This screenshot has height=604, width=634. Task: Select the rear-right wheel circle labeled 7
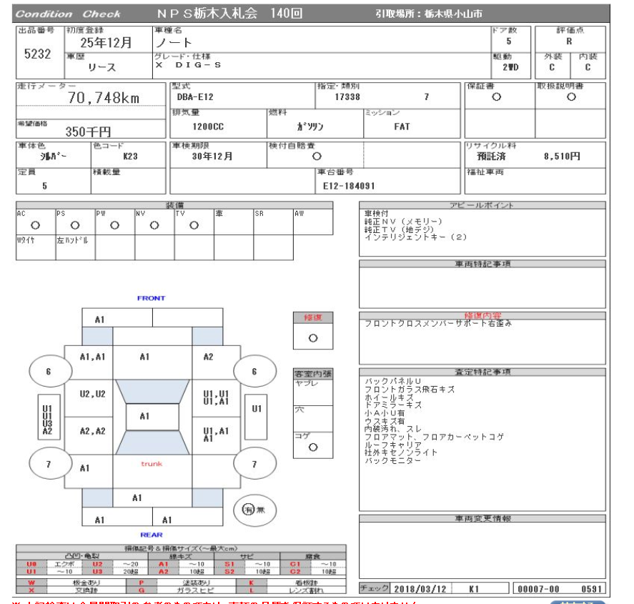[254, 464]
